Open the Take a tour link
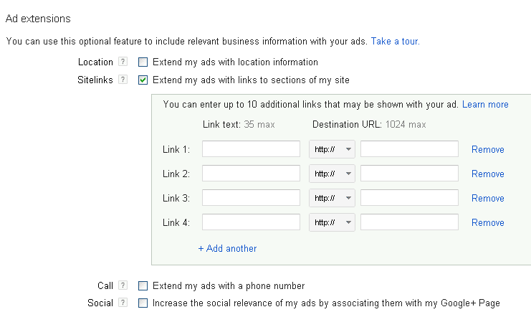The image size is (531, 317). click(x=395, y=42)
